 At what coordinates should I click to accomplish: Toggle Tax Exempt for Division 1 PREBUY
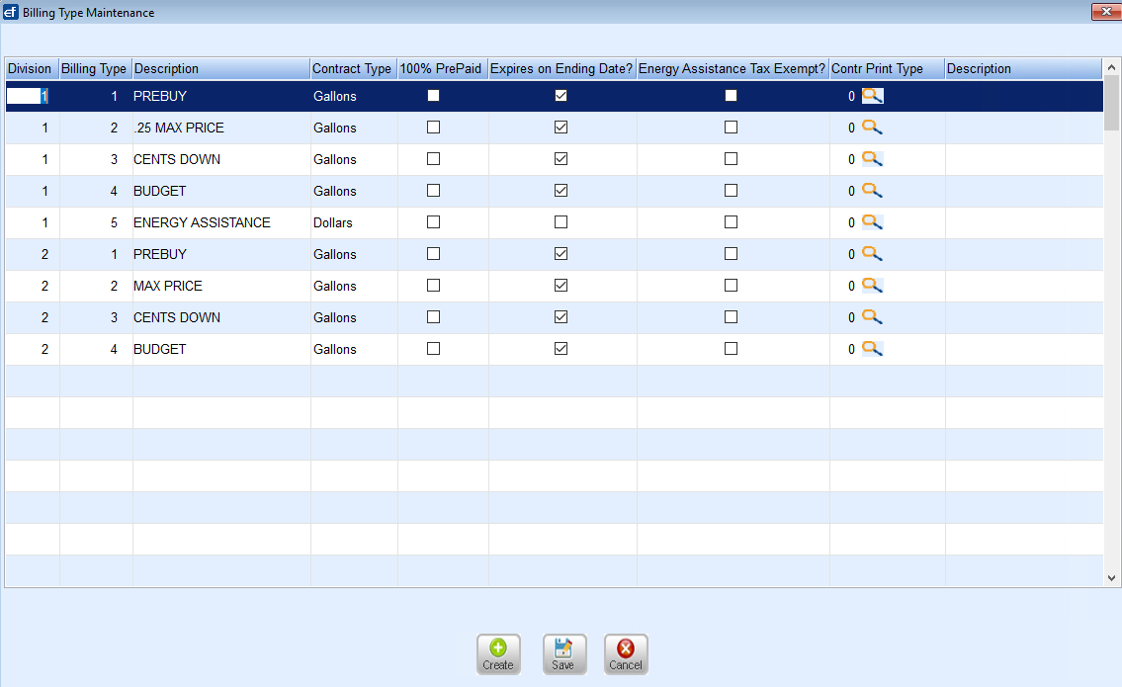(x=731, y=95)
